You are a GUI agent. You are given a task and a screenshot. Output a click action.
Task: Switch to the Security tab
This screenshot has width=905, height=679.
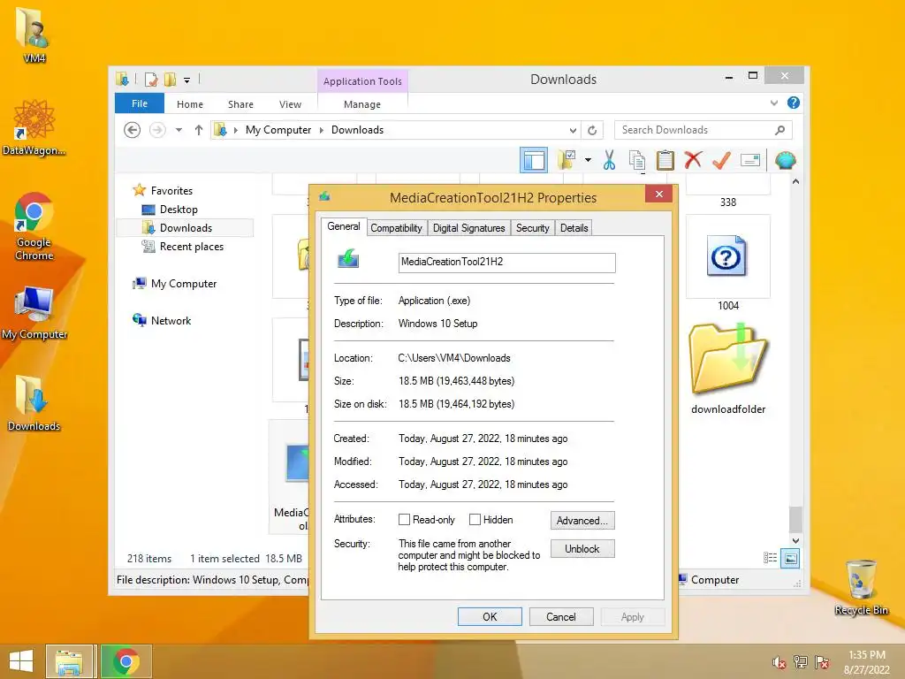coord(532,228)
